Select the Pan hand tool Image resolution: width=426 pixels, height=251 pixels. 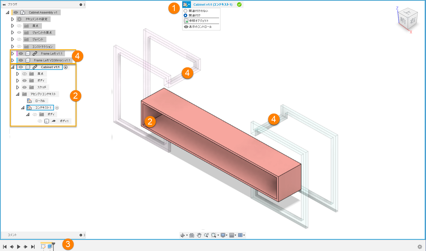[199, 235]
